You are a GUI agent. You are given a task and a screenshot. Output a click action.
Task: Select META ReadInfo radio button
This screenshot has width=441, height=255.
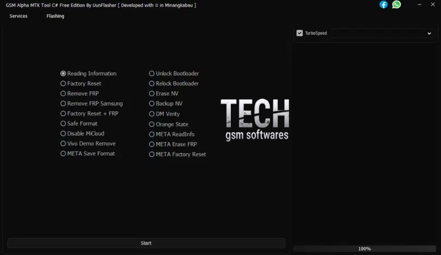172,134
